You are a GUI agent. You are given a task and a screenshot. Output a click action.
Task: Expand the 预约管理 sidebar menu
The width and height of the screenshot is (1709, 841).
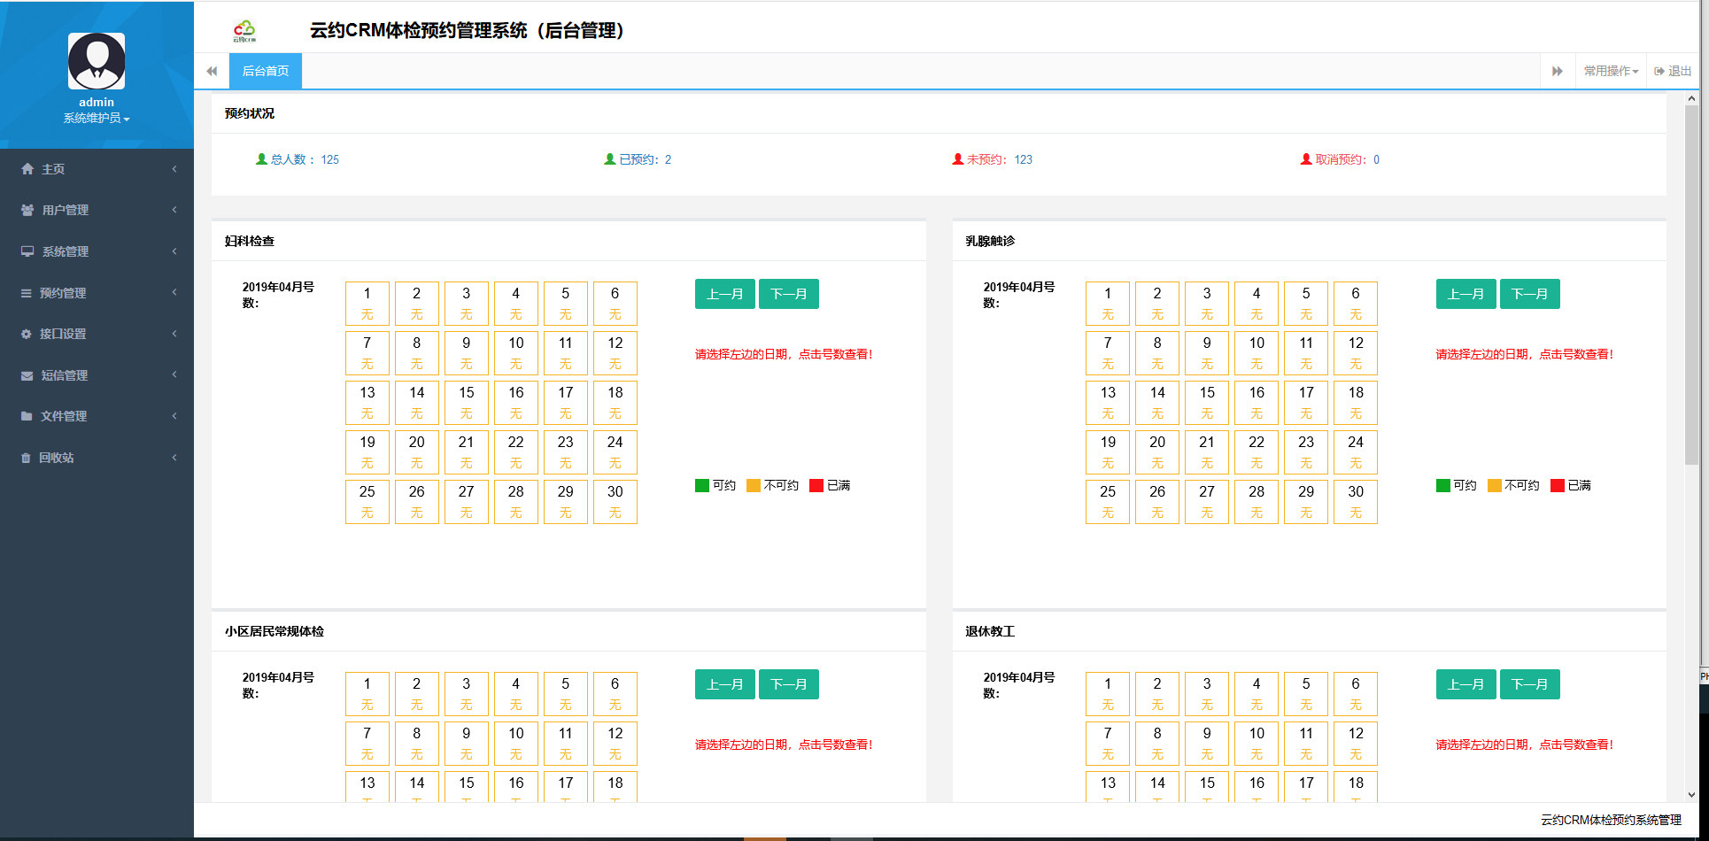tap(97, 293)
